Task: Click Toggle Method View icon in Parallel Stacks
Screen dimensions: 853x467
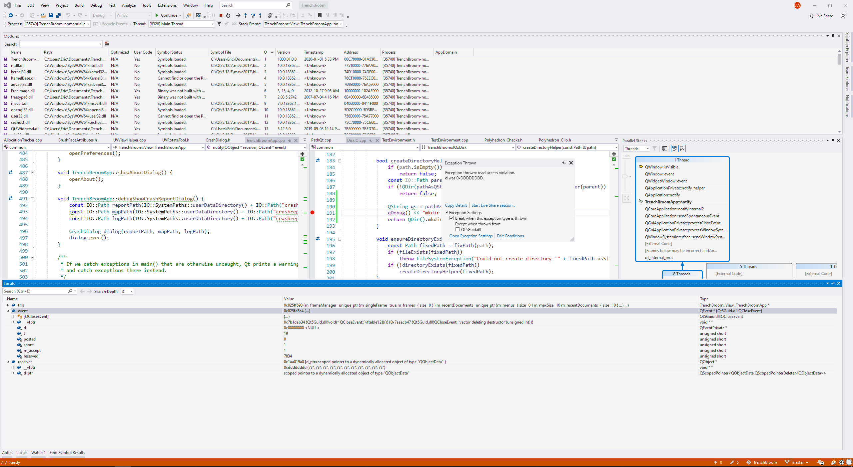Action: pos(665,148)
